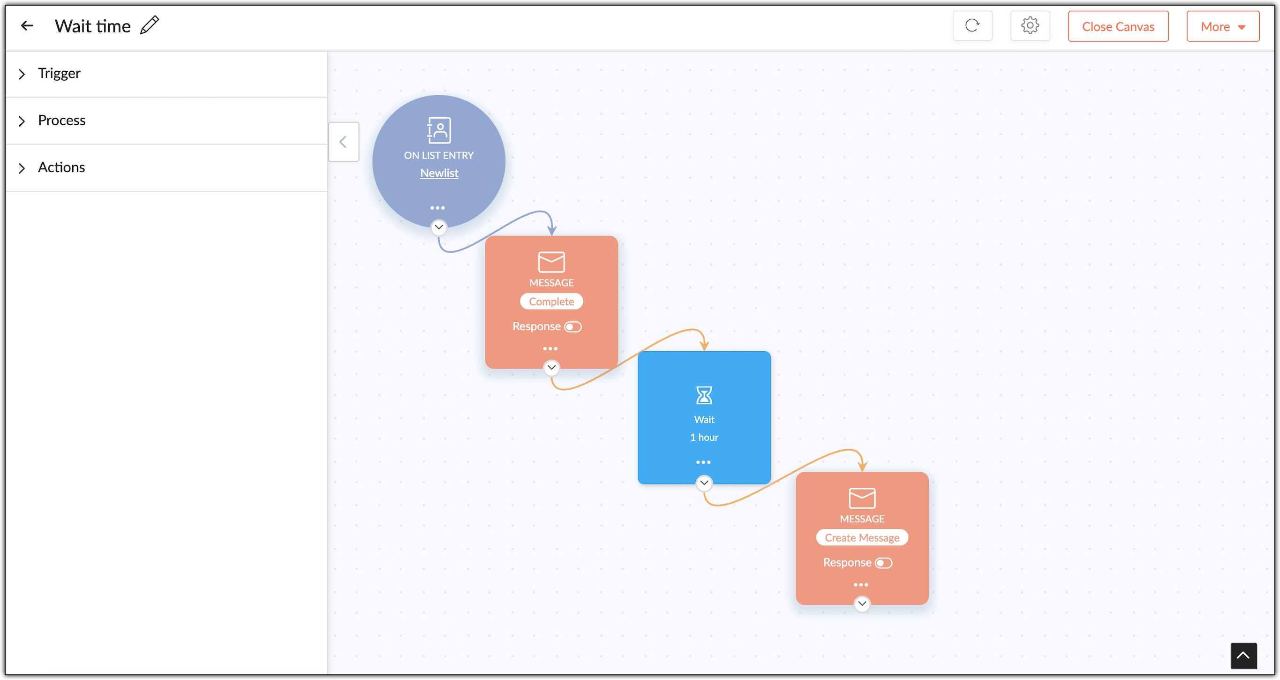Click the contact list icon in the trigger
Image resolution: width=1280 pixels, height=680 pixels.
click(x=439, y=130)
